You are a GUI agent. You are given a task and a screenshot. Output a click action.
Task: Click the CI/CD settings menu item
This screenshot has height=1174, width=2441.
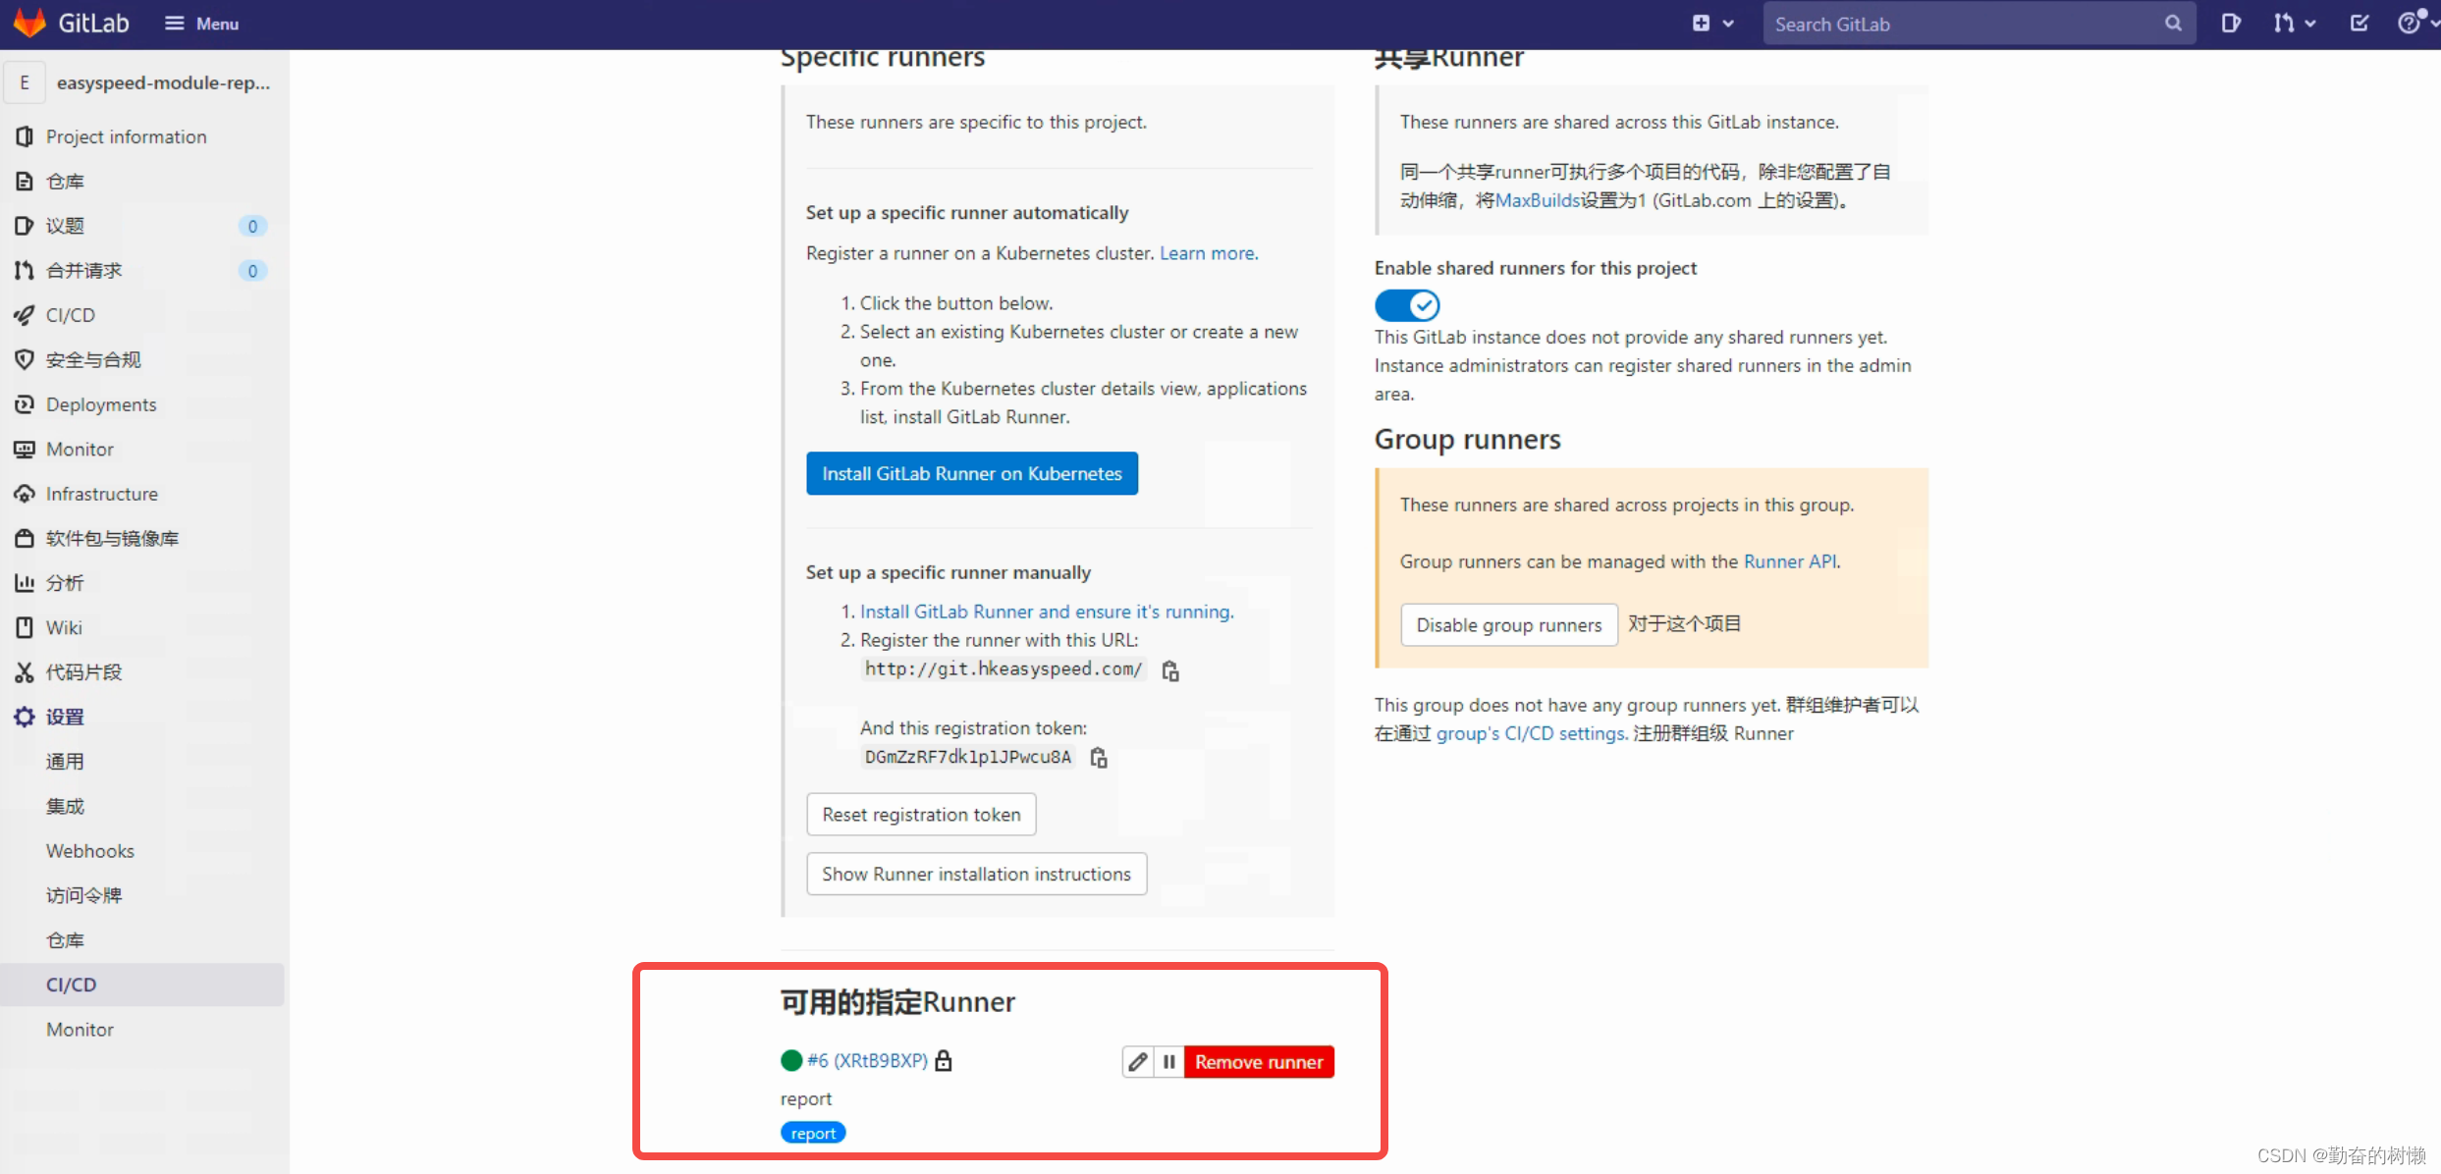[x=72, y=983]
